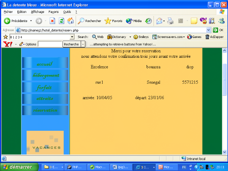Open the Affichage menu
This screenshot has height=171, width=228.
(x=38, y=12)
